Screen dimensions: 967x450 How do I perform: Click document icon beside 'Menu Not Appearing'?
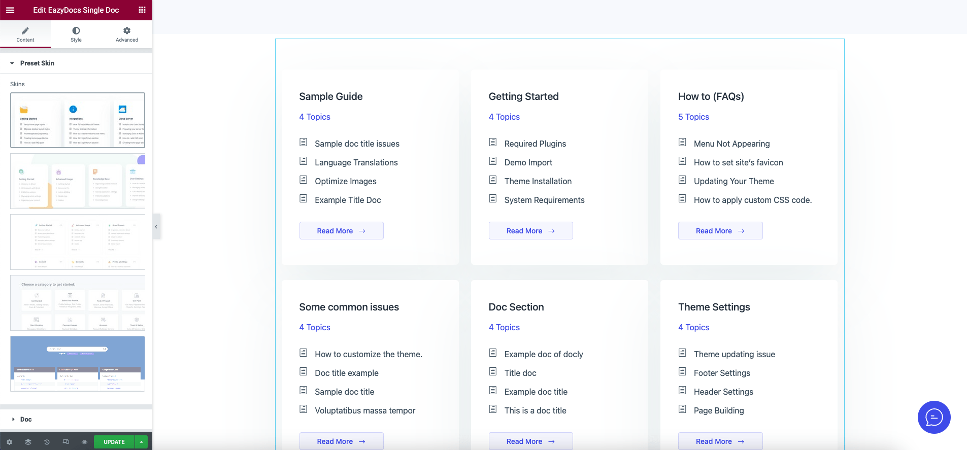tap(682, 142)
